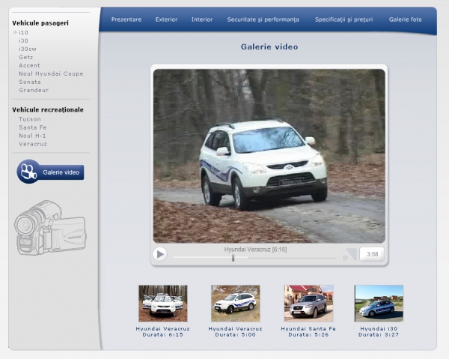The height and width of the screenshot is (359, 449).
Task: Select the Hyundai i30 video thumbnail
Action: pyautogui.click(x=379, y=304)
